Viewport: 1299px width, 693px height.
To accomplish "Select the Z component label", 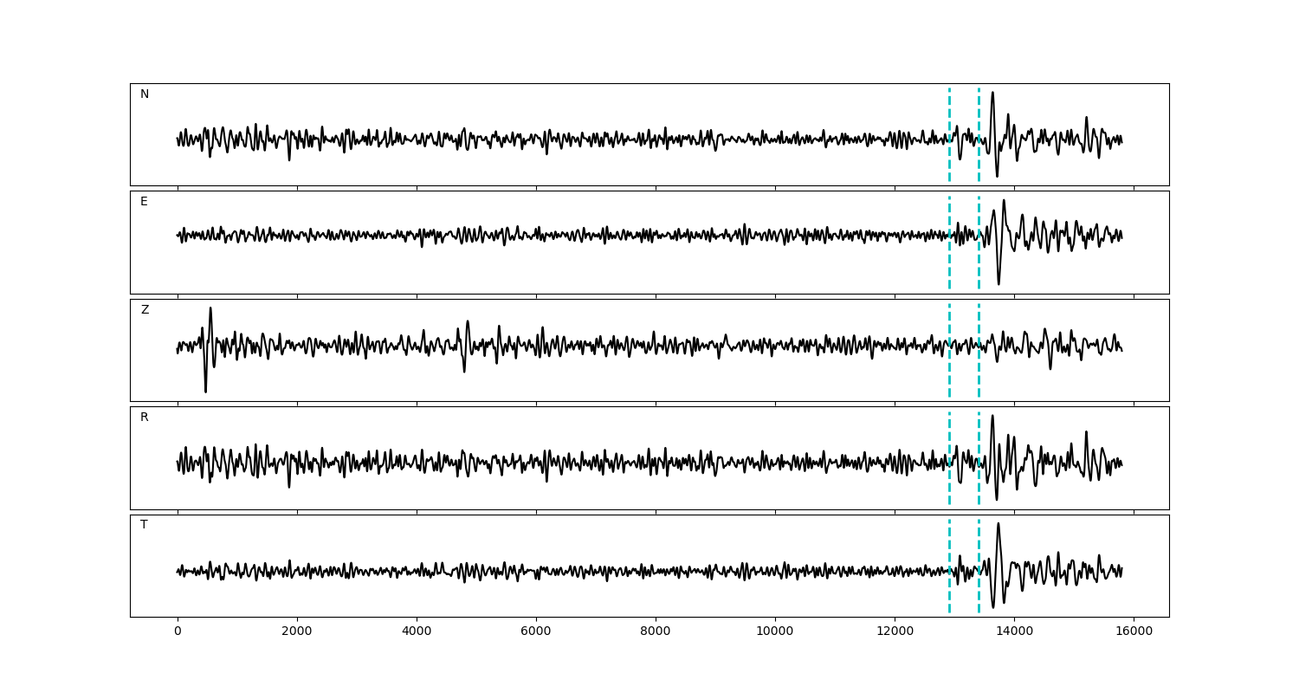I will tap(145, 310).
